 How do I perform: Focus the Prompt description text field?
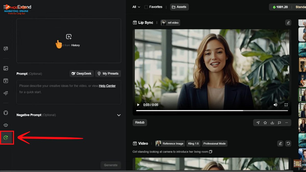click(69, 92)
